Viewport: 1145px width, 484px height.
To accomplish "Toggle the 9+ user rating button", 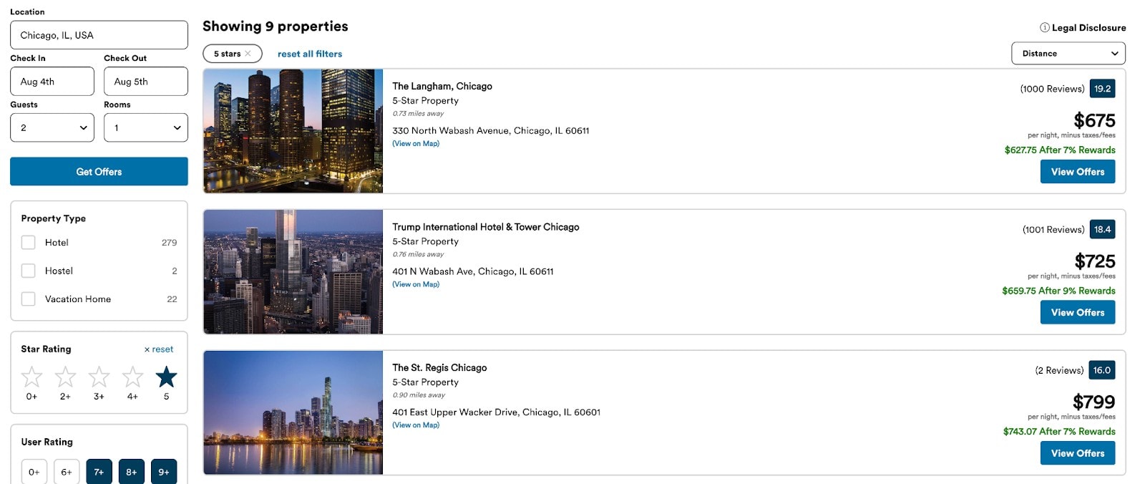I will click(x=164, y=472).
